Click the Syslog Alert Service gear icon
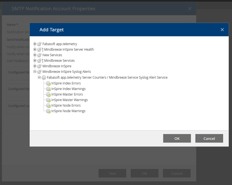 [x=44, y=78]
